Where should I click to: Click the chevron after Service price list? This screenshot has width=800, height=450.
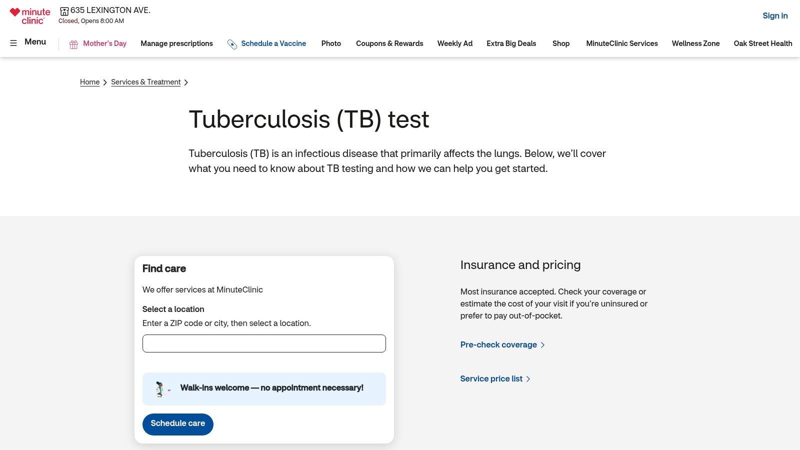click(528, 379)
